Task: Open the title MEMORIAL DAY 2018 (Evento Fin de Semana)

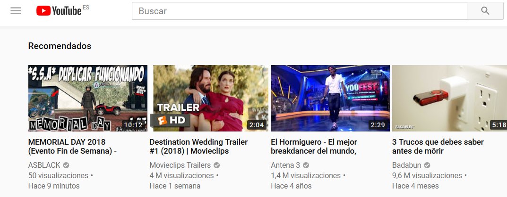Action: pos(72,147)
